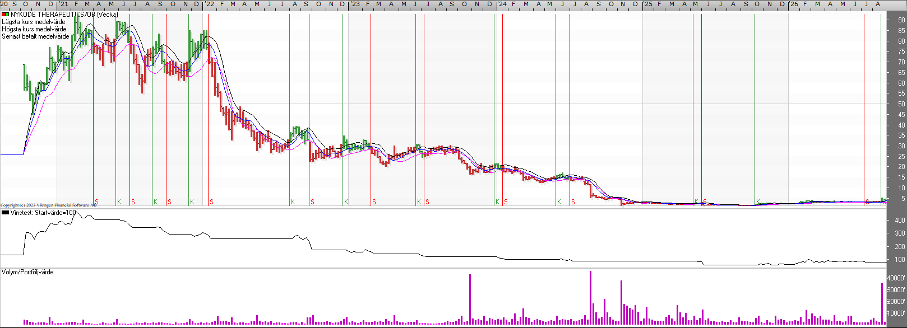Click the sell marker S in September 2022
Screen dimensions: 907x328
312,202
